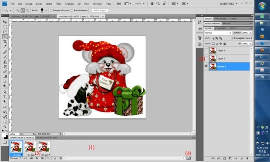Open the Forever looping options dropdown
270x162 pixels.
click(16, 158)
